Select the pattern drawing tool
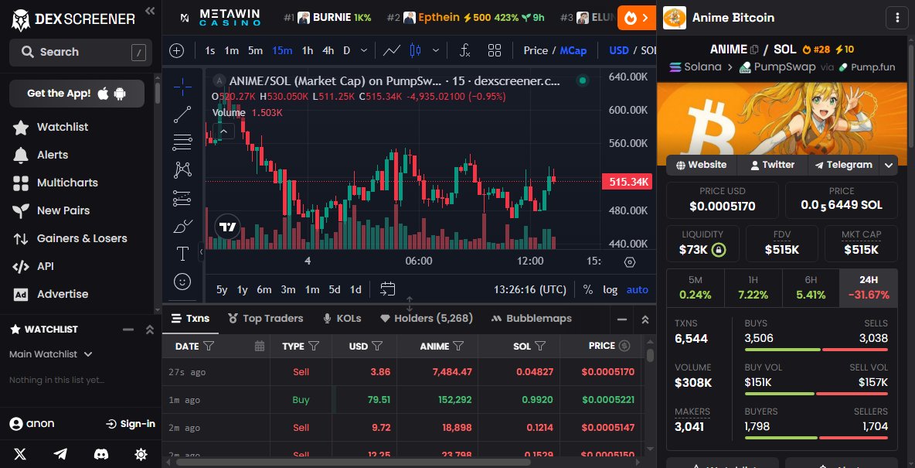This screenshot has height=468, width=915. (x=182, y=170)
